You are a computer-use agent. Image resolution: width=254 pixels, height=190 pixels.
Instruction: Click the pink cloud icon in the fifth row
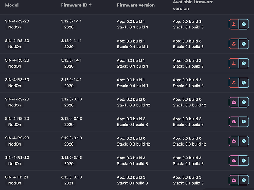pos(233,102)
